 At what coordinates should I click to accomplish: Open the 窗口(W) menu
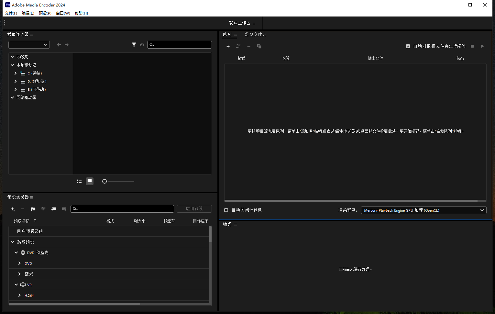coord(63,13)
